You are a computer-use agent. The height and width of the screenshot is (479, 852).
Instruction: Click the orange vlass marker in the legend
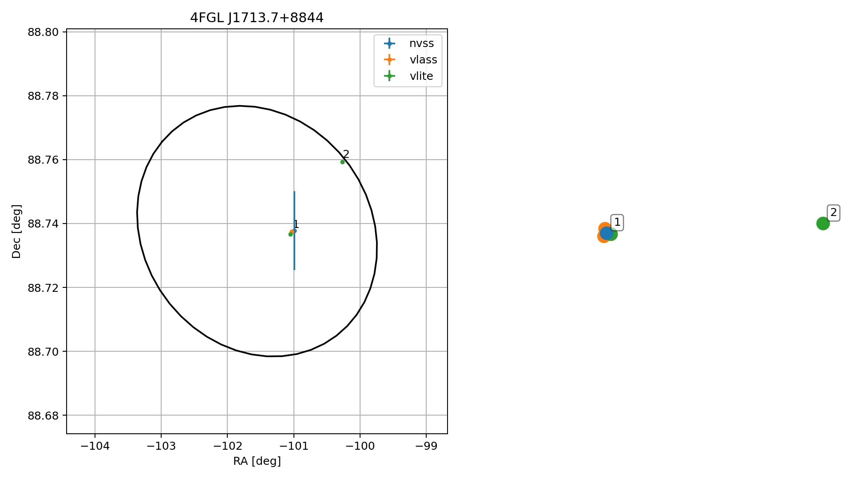click(x=389, y=60)
